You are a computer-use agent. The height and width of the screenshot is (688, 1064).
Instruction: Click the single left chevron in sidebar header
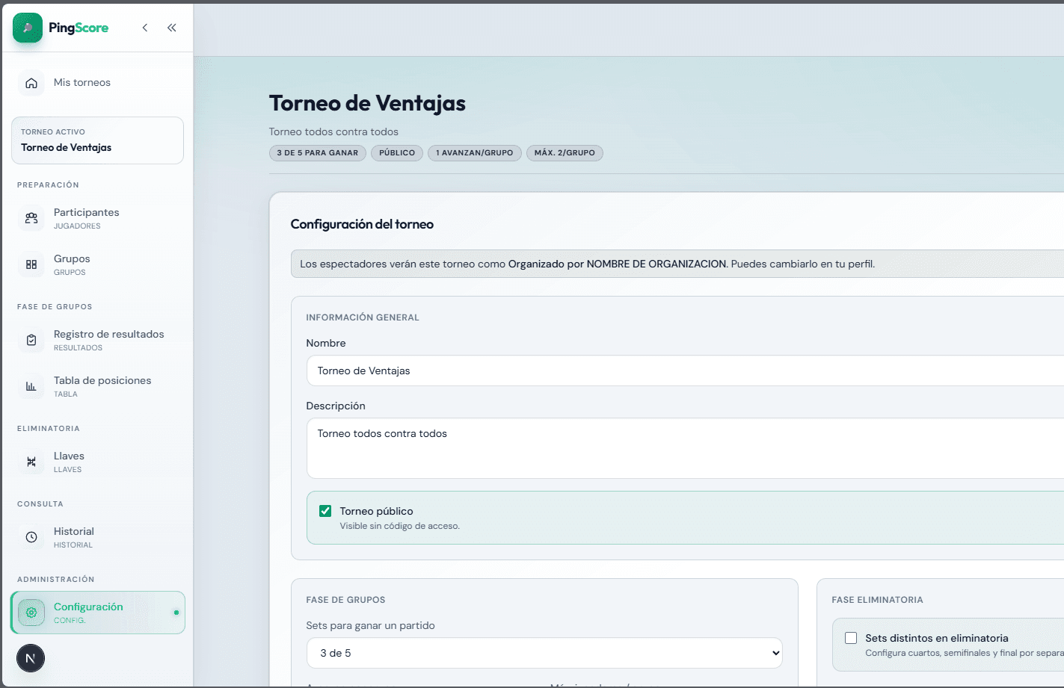coord(145,28)
